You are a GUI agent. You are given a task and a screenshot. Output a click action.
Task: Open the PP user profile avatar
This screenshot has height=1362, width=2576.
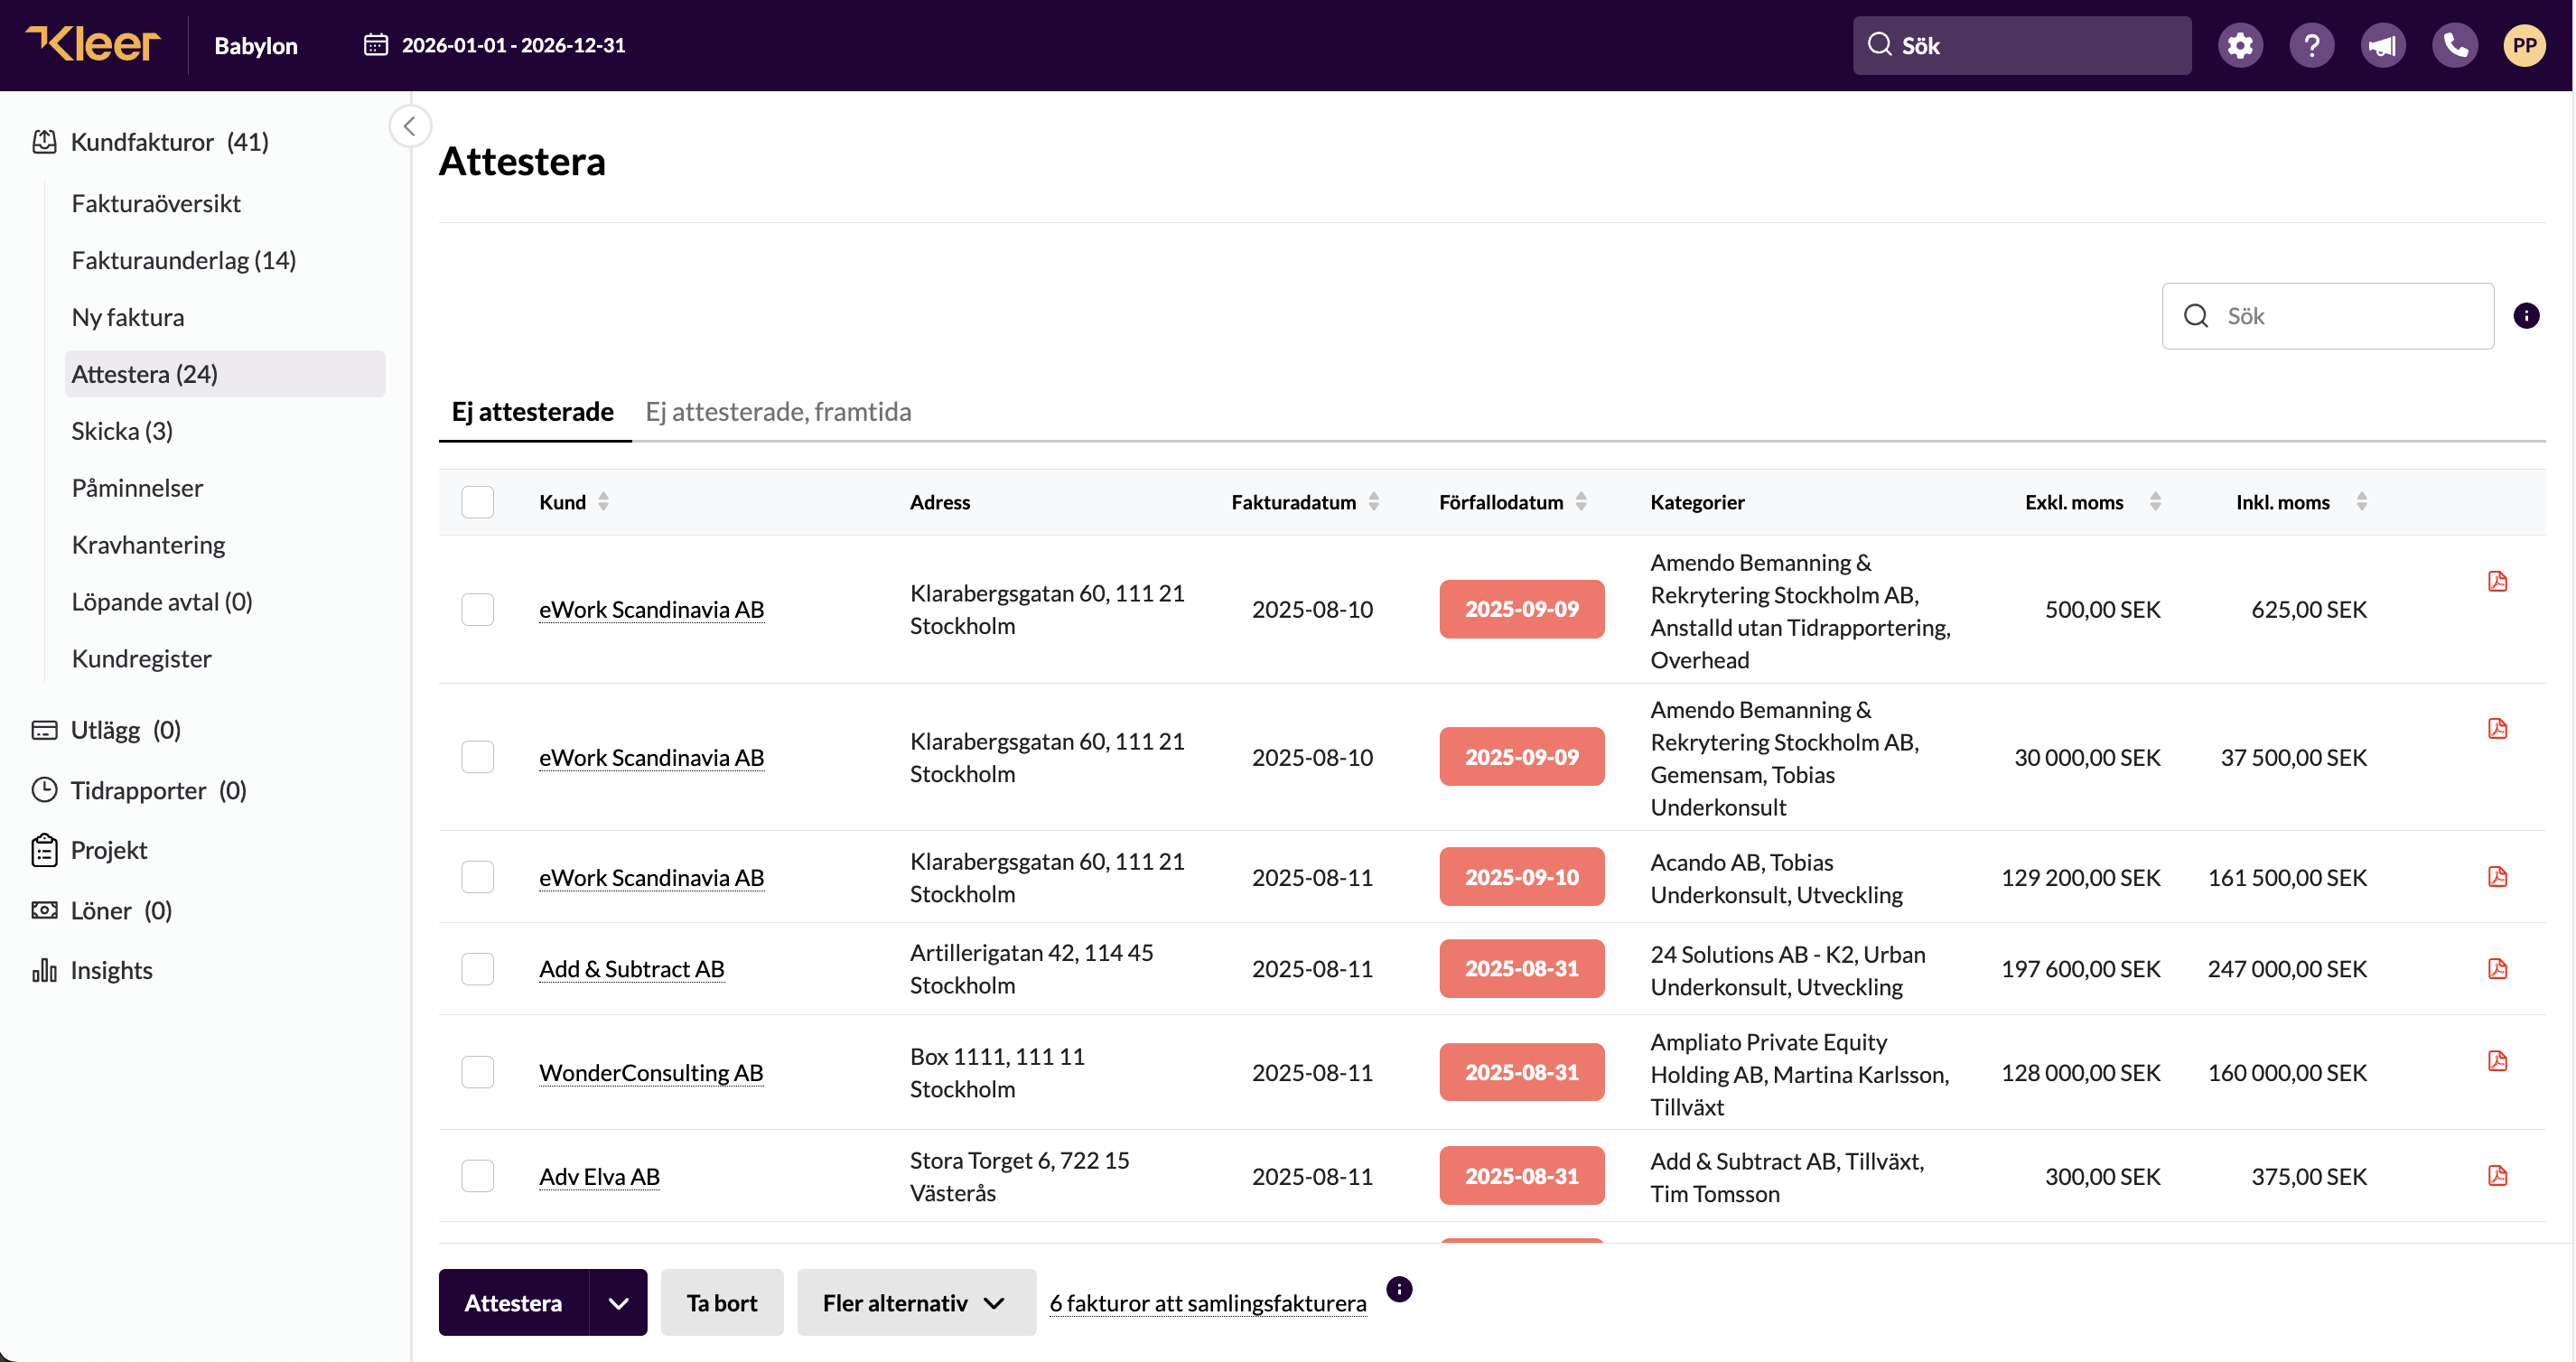[2524, 45]
